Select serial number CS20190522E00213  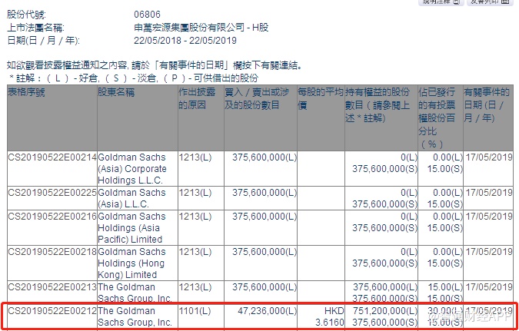[x=52, y=287]
